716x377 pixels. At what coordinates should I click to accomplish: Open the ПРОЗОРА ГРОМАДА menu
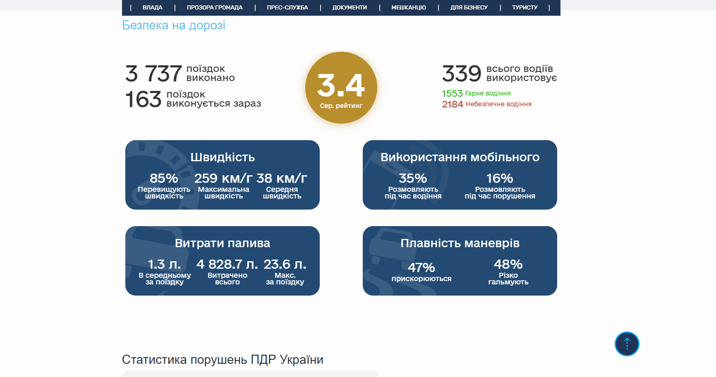click(x=214, y=7)
